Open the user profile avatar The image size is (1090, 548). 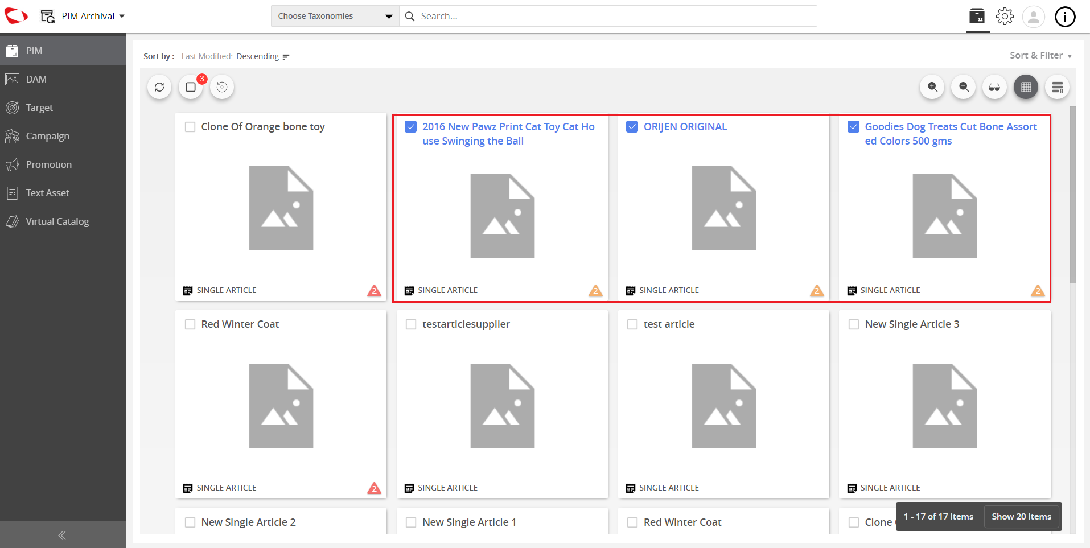tap(1034, 17)
